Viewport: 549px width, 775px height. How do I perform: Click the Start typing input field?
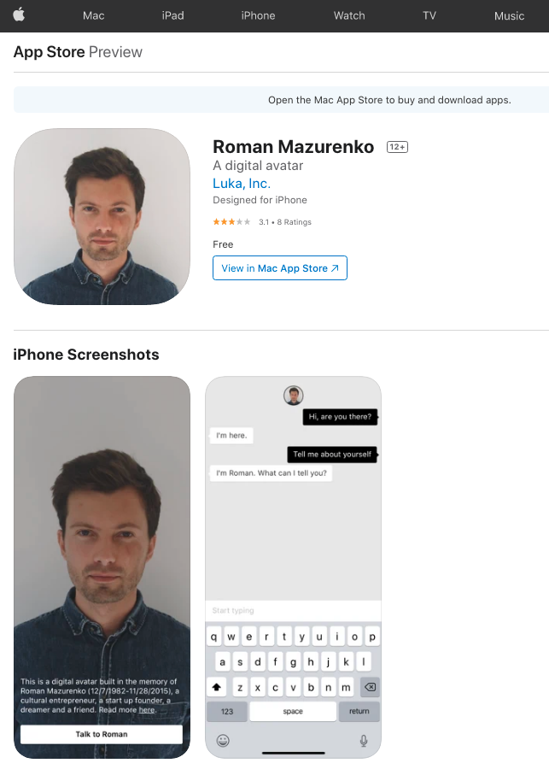coord(293,611)
